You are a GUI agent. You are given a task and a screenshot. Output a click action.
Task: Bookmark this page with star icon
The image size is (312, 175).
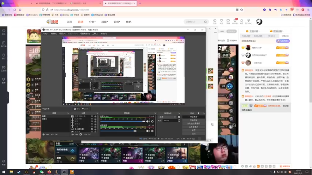point(241,10)
